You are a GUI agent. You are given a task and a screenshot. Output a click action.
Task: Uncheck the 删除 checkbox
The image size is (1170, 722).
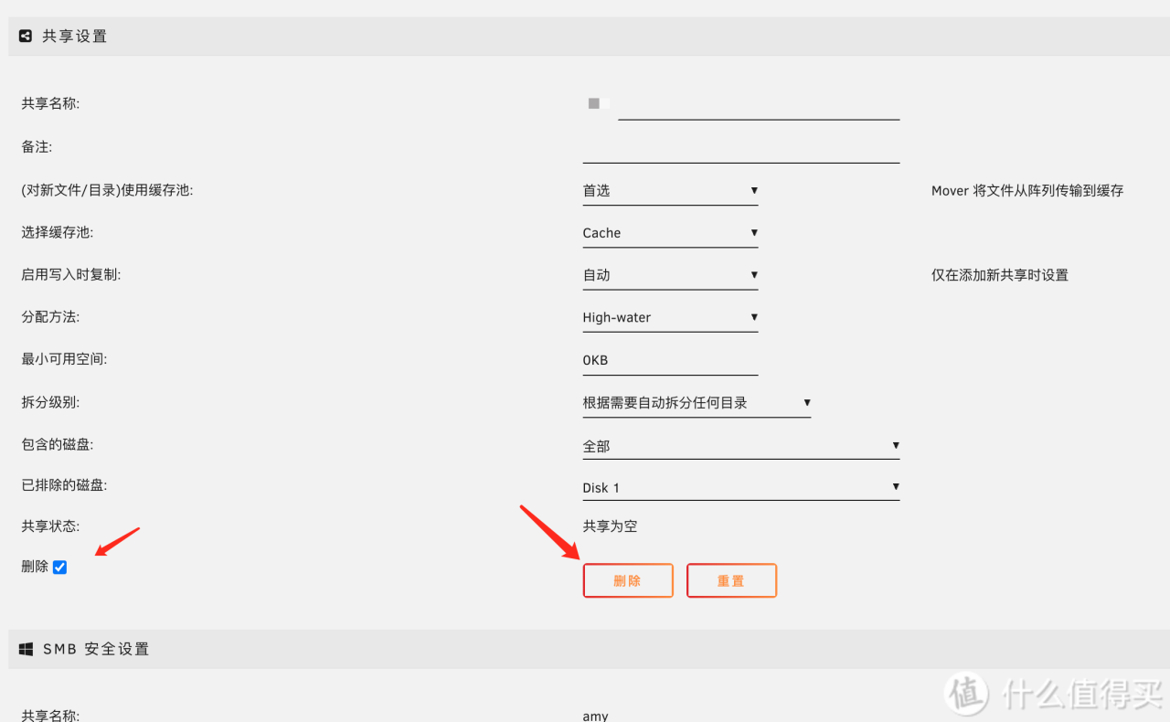tap(58, 567)
